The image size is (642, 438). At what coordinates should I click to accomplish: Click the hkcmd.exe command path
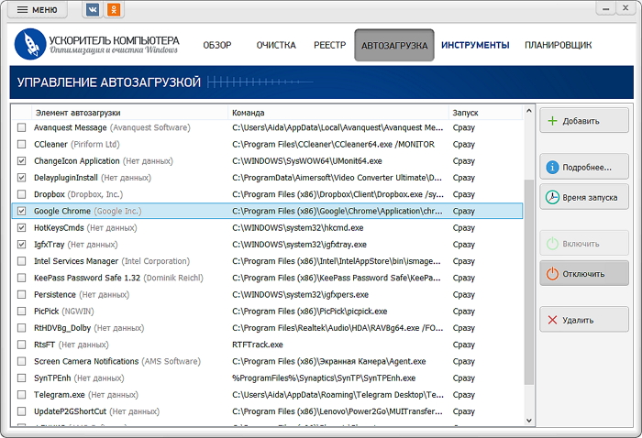(298, 228)
